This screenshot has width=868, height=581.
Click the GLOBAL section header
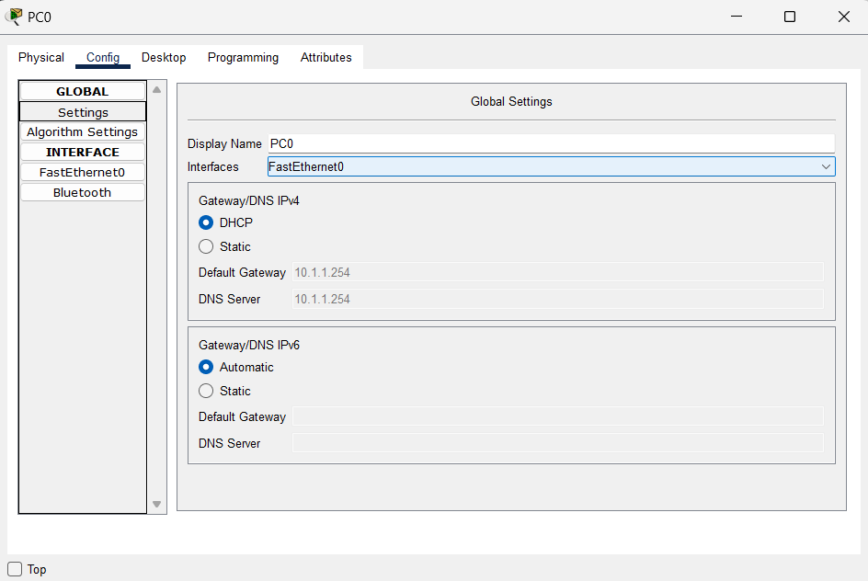tap(83, 91)
